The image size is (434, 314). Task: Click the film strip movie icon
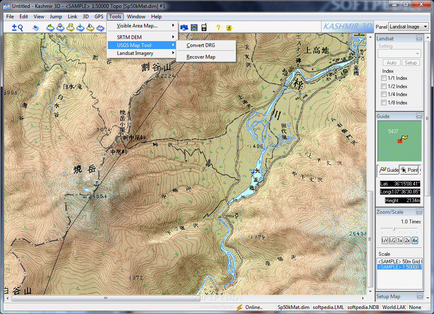195,27
